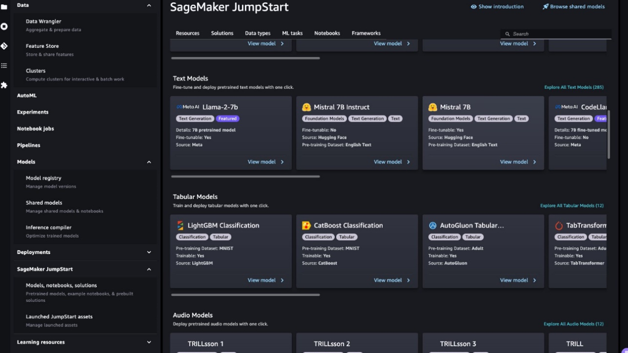Collapse the Models section chevron

click(x=149, y=162)
